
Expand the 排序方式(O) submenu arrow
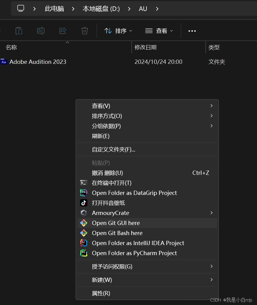pos(212,116)
